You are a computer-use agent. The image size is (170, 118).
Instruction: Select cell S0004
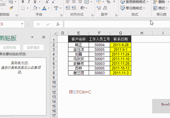click(x=99, y=45)
